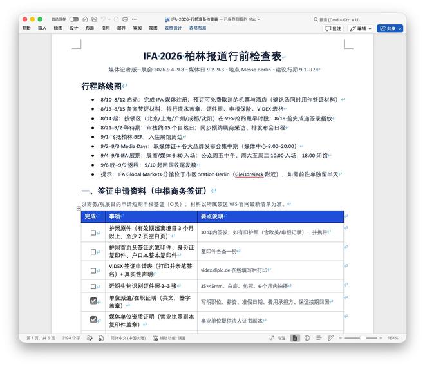This screenshot has width=425, height=367.
Task: Open the 审阅 ribbon tab
Action: point(137,28)
